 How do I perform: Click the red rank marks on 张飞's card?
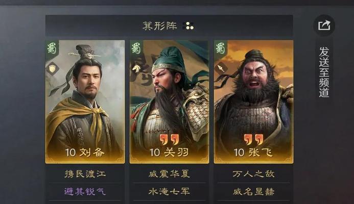(253, 139)
